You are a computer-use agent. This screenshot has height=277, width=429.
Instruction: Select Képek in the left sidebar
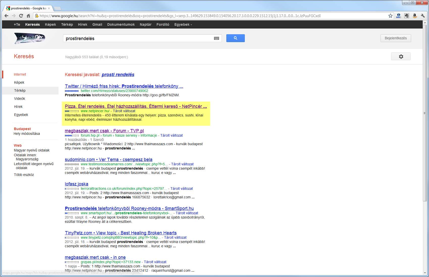[19, 82]
